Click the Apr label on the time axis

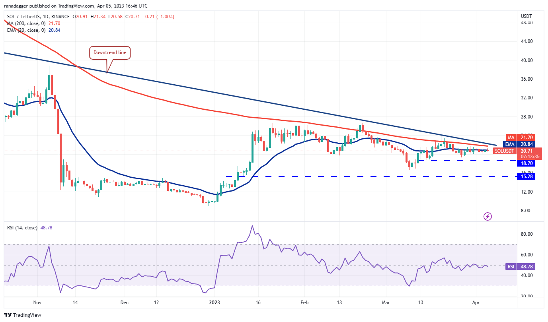point(476,302)
